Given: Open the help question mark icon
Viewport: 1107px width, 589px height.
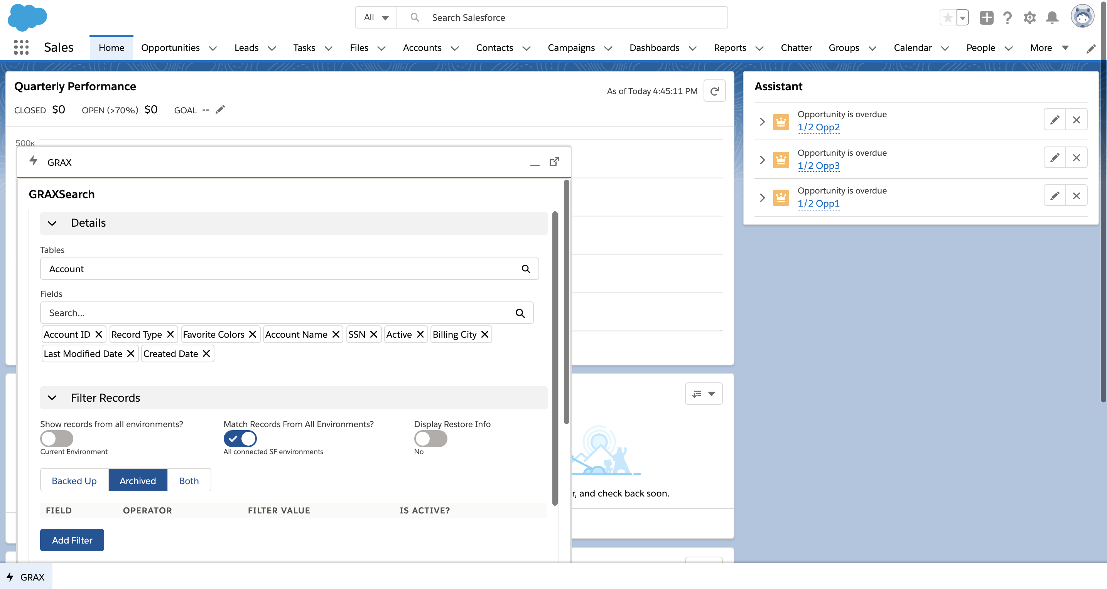Looking at the screenshot, I should 1007,18.
